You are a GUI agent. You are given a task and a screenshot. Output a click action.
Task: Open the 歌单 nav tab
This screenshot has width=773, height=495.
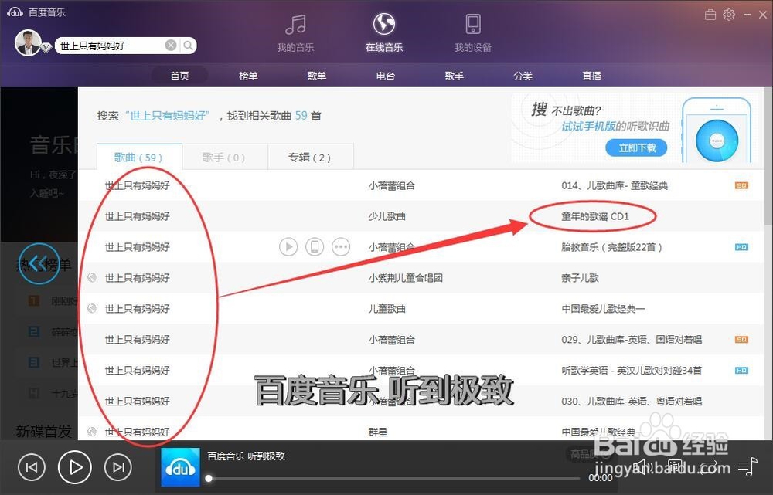pyautogui.click(x=316, y=76)
